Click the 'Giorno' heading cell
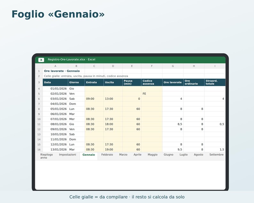 point(76,82)
